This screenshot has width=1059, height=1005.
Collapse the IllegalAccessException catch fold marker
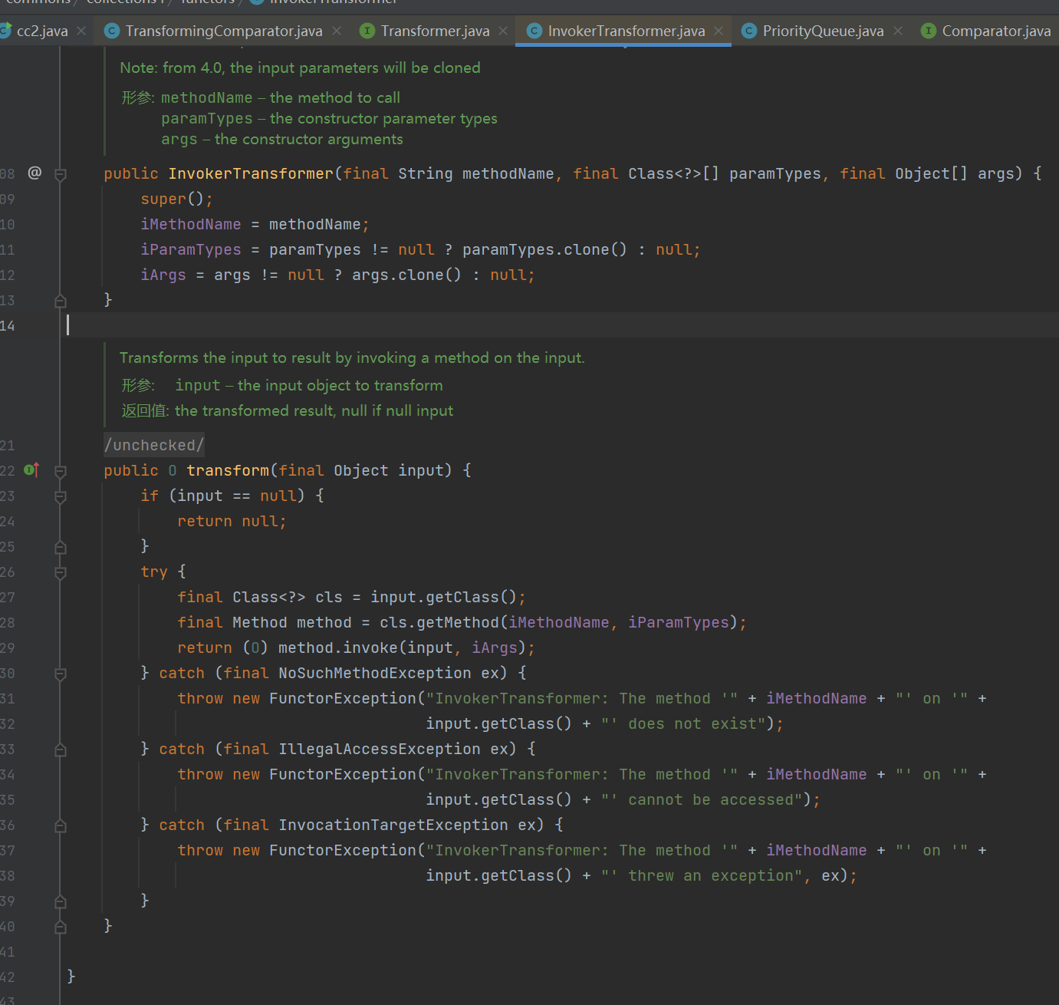[61, 750]
